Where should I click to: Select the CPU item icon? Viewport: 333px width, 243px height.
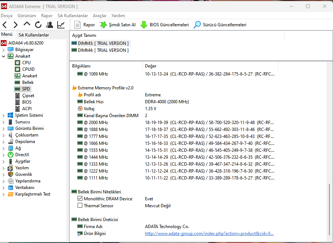point(17,63)
